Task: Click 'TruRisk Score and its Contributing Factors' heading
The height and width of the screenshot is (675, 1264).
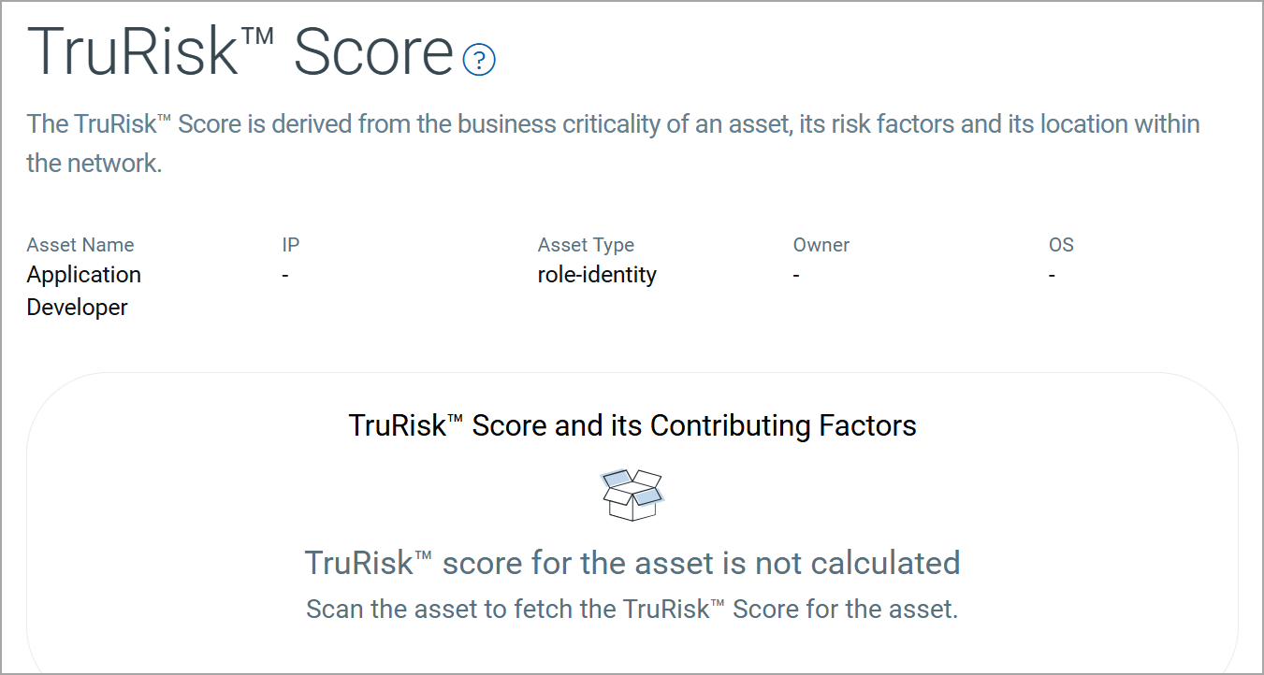Action: point(632,425)
